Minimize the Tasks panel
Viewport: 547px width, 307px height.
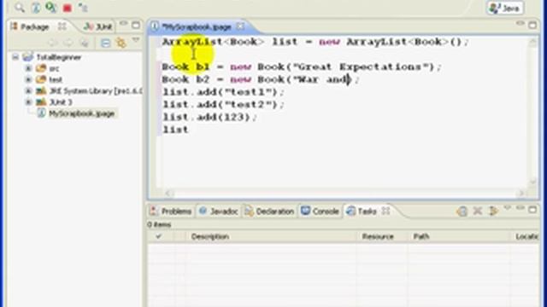(521, 208)
